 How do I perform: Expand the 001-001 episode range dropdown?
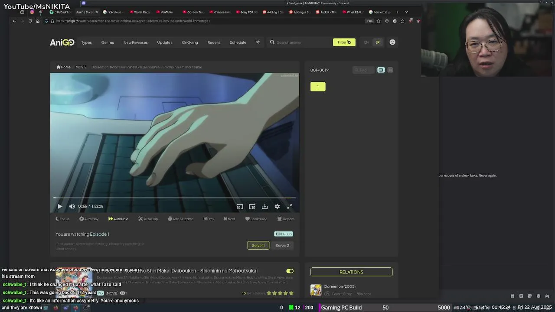pyautogui.click(x=320, y=70)
